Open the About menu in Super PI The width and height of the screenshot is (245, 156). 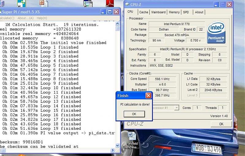click(25, 18)
